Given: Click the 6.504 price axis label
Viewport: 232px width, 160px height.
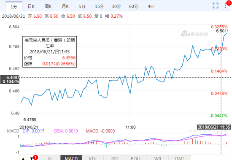Looking at the screenshot, I should [x=14, y=27].
